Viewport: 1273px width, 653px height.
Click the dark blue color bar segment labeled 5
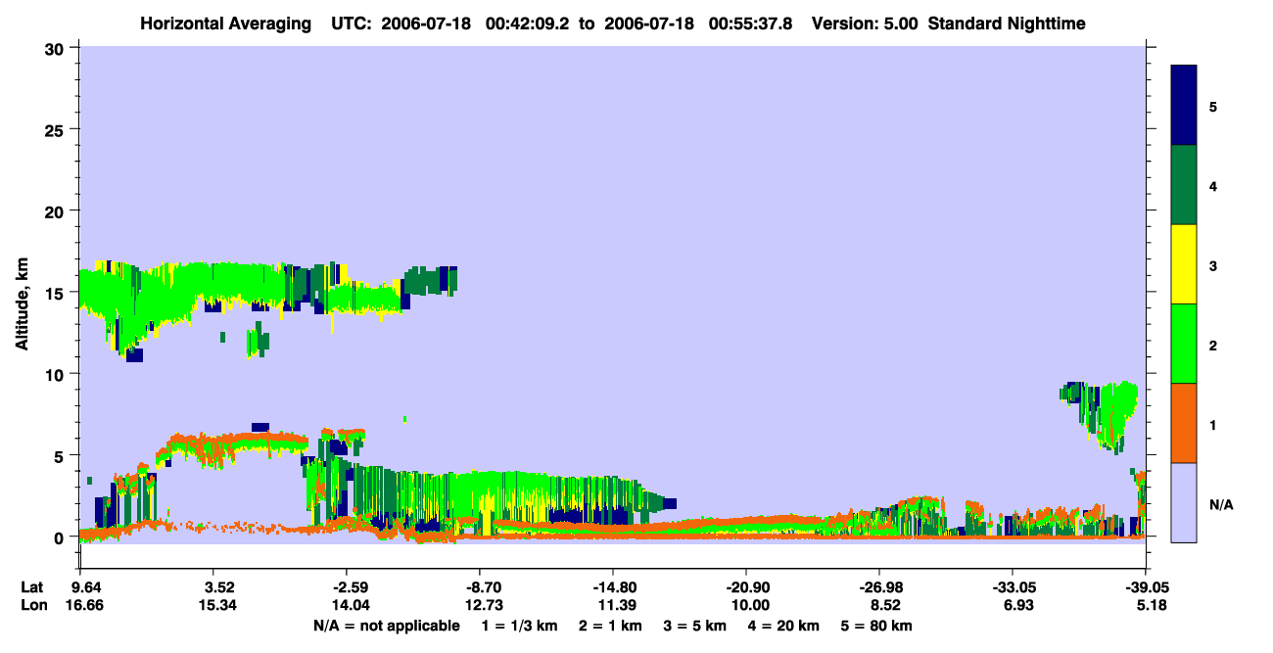(1184, 105)
